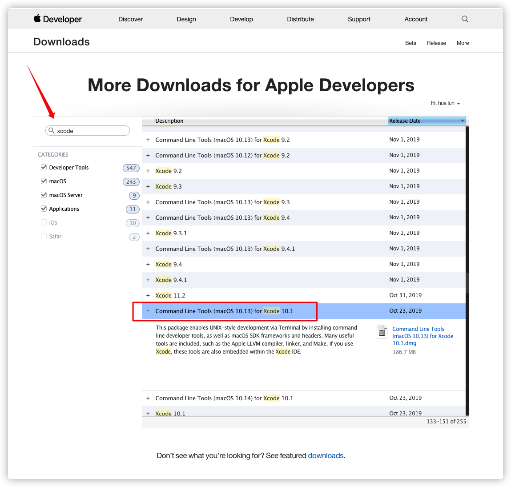Screen dimensions: 511x487
Task: Uncheck the Applications category
Action: (x=44, y=208)
